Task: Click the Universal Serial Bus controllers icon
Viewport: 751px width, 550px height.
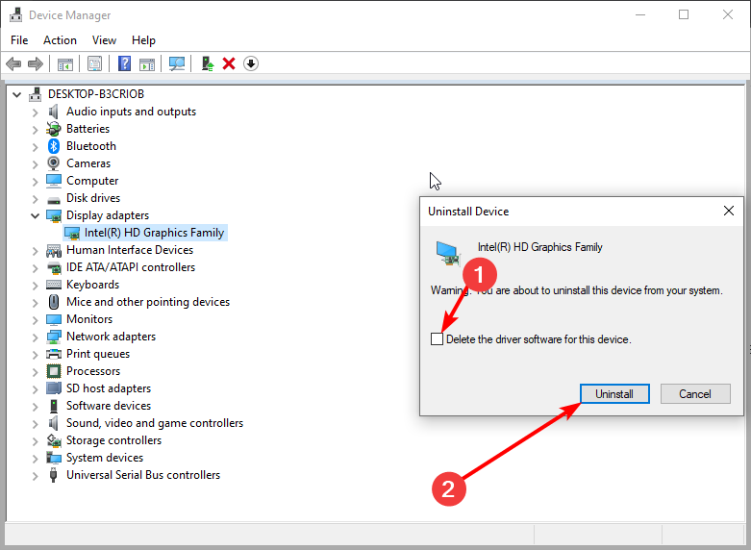Action: click(x=54, y=475)
